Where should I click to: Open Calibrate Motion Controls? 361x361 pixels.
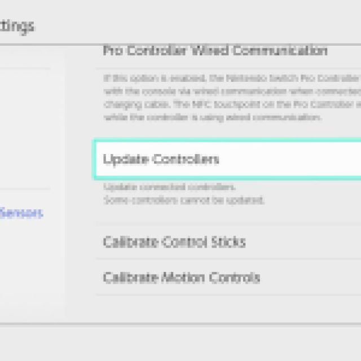(181, 278)
